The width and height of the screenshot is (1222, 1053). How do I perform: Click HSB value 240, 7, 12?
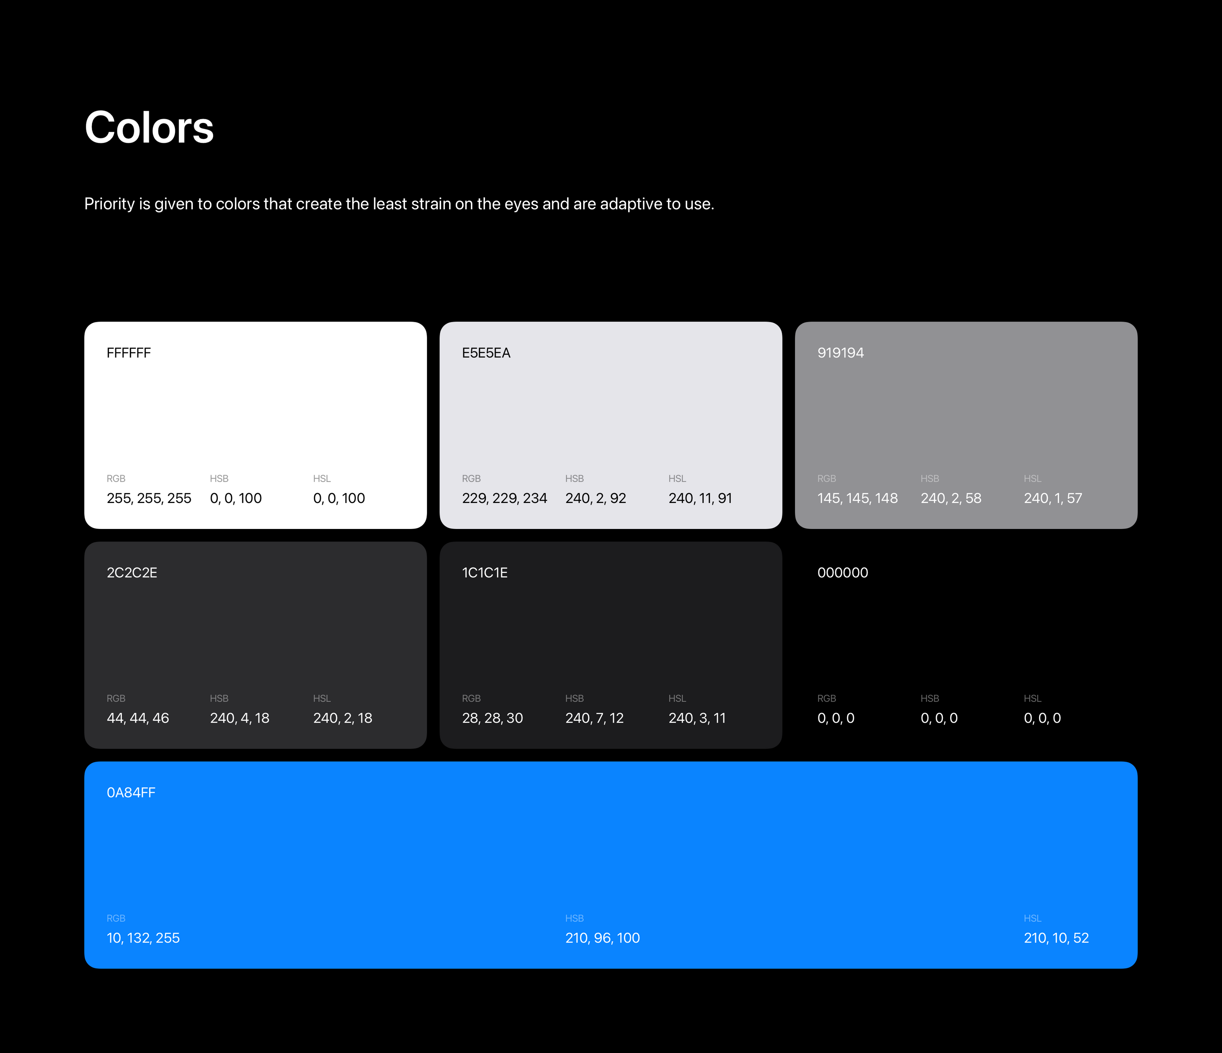[x=594, y=718]
